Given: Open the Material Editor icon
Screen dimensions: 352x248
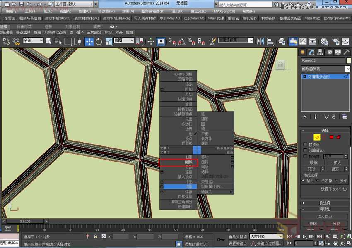Looking at the screenshot, I should pos(324,41).
